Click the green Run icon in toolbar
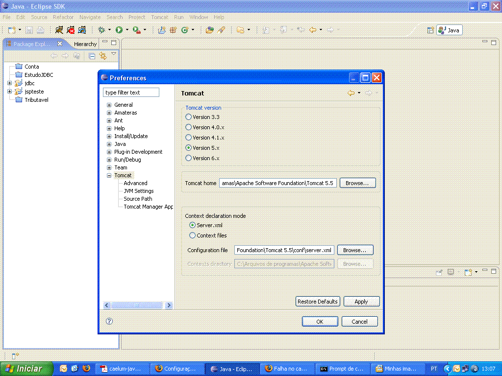 click(x=119, y=30)
